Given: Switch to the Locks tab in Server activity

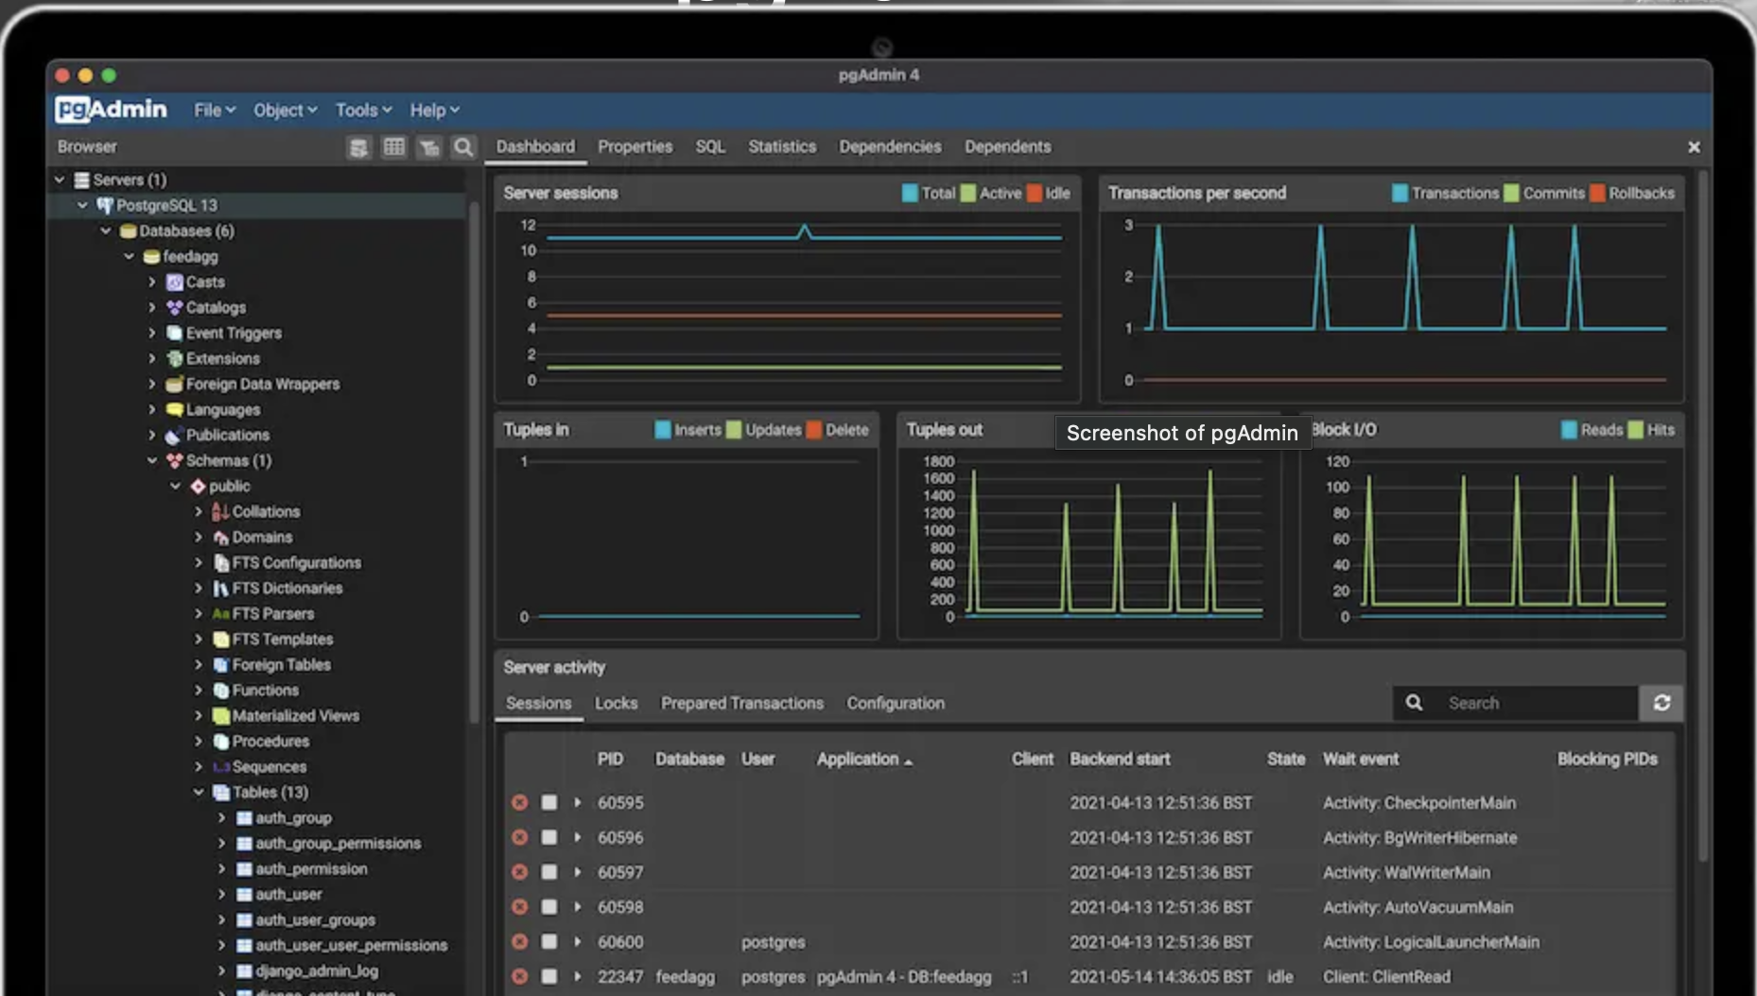Looking at the screenshot, I should (616, 703).
